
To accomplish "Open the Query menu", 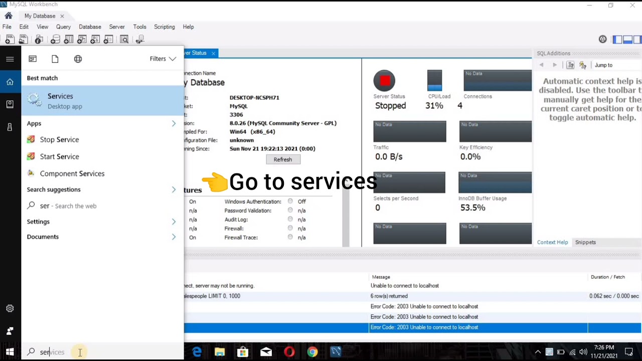I will (63, 27).
